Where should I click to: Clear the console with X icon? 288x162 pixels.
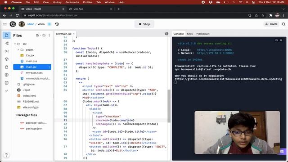click(x=281, y=40)
